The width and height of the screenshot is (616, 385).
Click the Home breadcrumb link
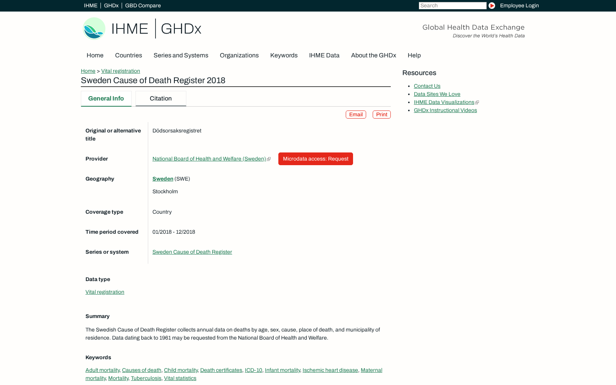click(x=88, y=71)
